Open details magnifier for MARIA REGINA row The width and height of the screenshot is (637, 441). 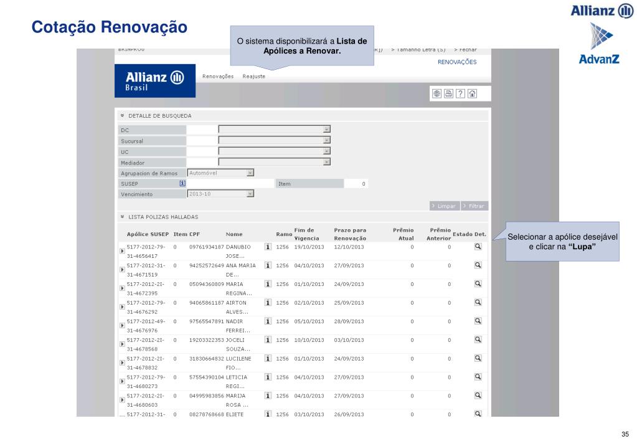478,284
